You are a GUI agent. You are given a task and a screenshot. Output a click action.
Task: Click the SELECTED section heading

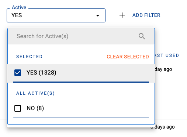[30, 57]
